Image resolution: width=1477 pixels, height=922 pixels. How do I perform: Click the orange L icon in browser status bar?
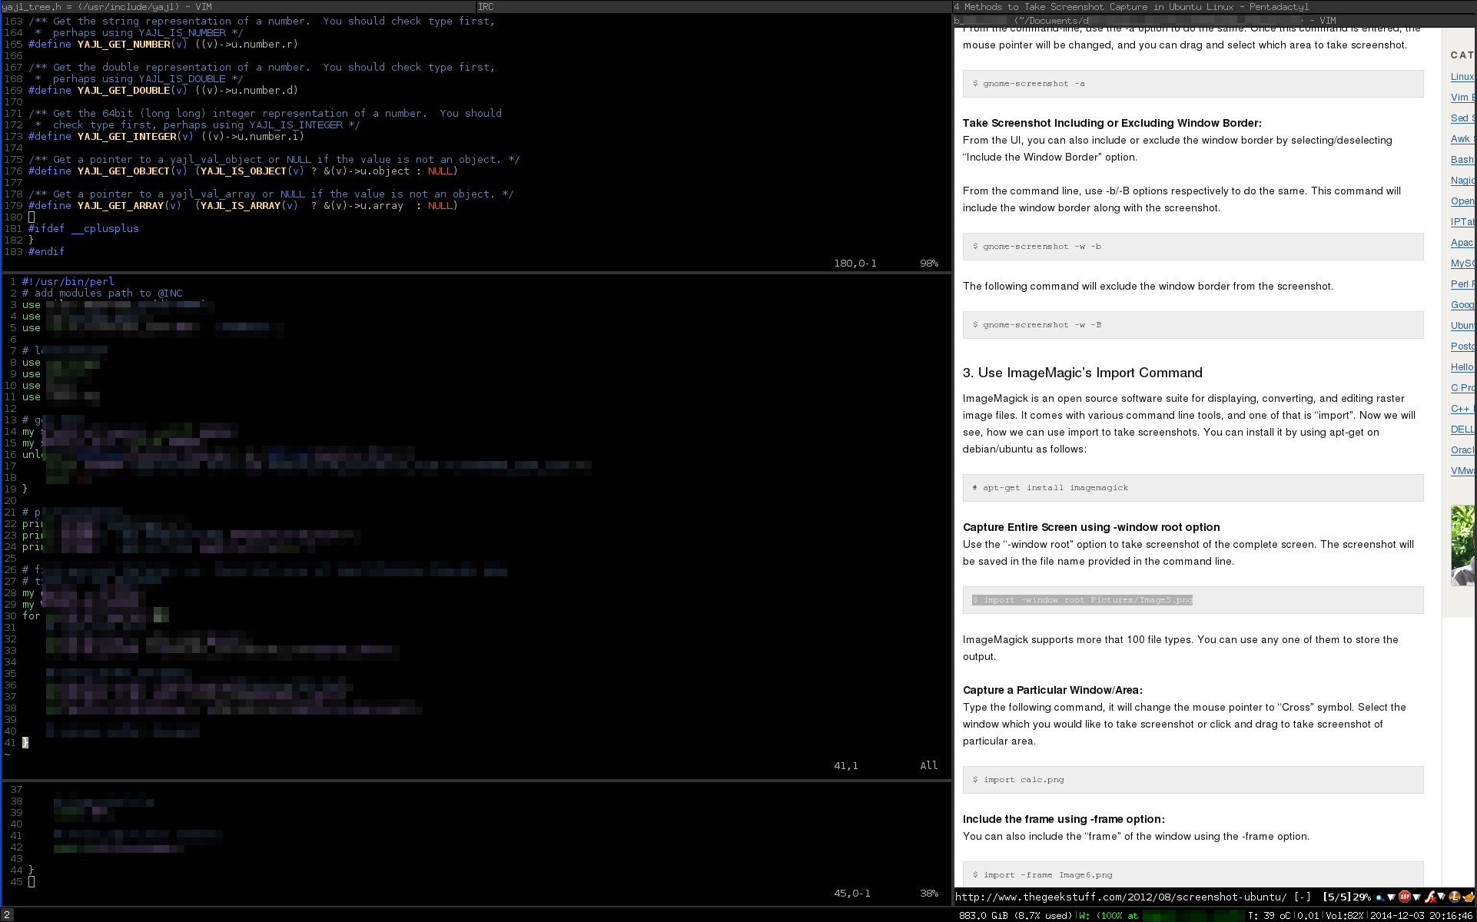coord(1455,897)
